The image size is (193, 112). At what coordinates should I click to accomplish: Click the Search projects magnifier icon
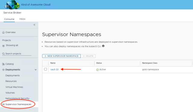click(x=3, y=54)
